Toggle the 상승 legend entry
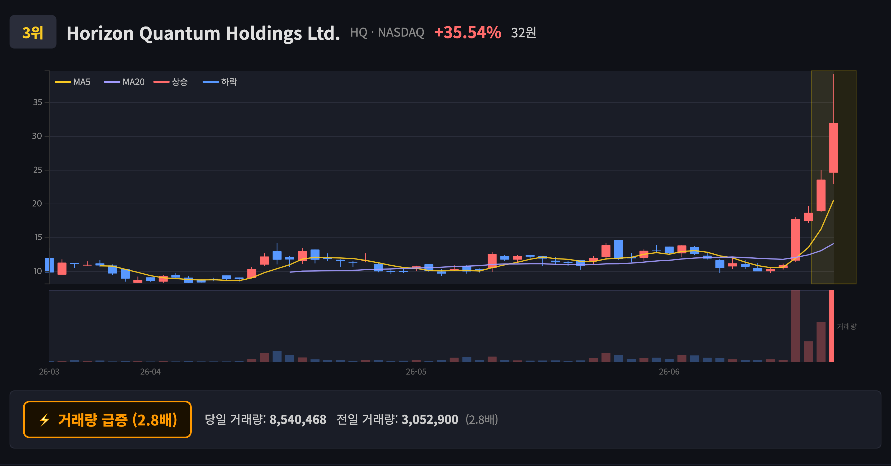The width and height of the screenshot is (891, 466). 171,82
